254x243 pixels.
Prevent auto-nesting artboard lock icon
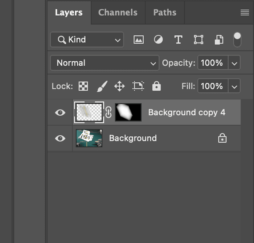coord(138,86)
